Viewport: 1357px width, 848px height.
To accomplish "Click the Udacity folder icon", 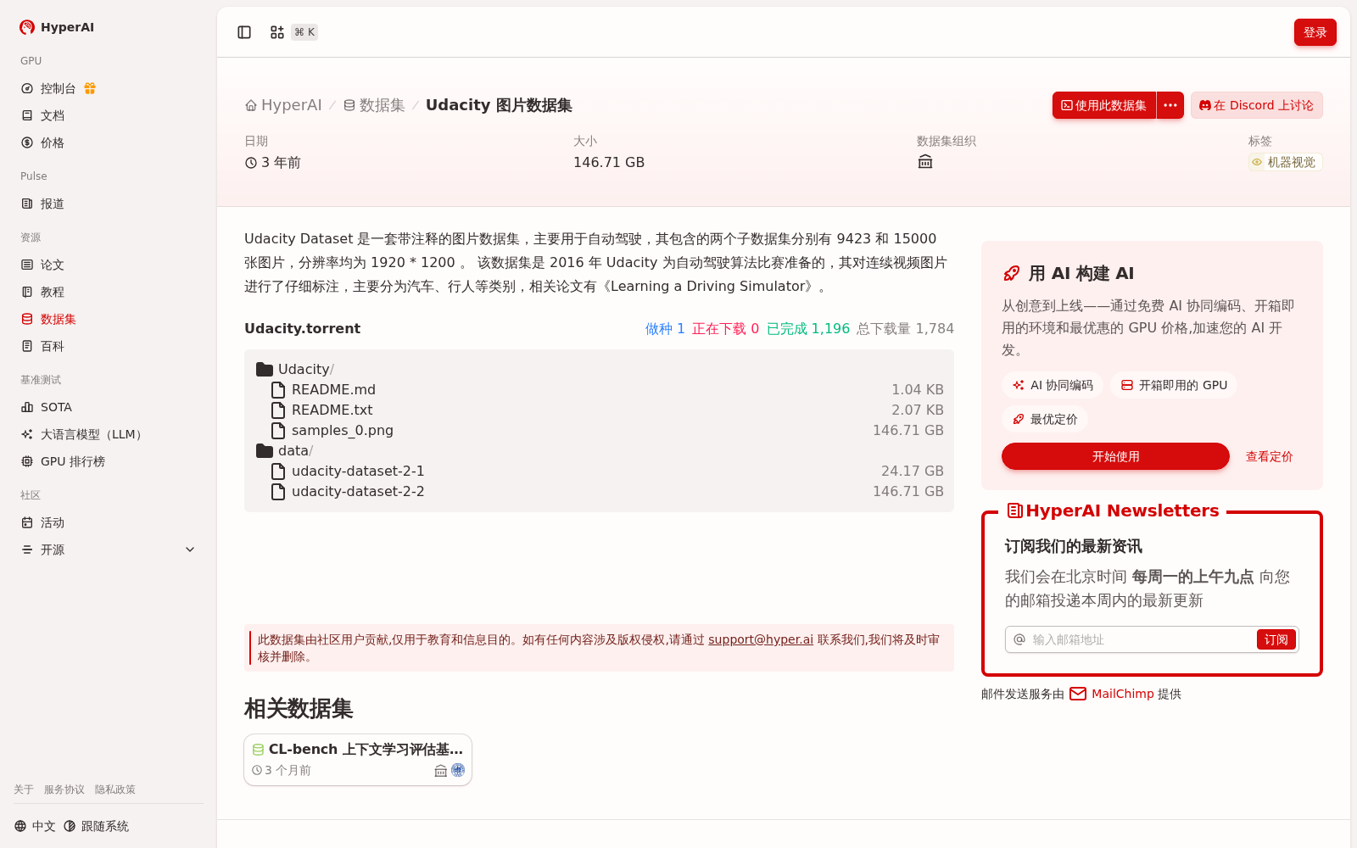I will pos(265,369).
